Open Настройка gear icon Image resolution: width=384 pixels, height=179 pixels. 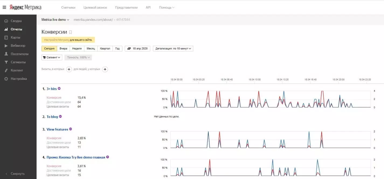point(6,79)
